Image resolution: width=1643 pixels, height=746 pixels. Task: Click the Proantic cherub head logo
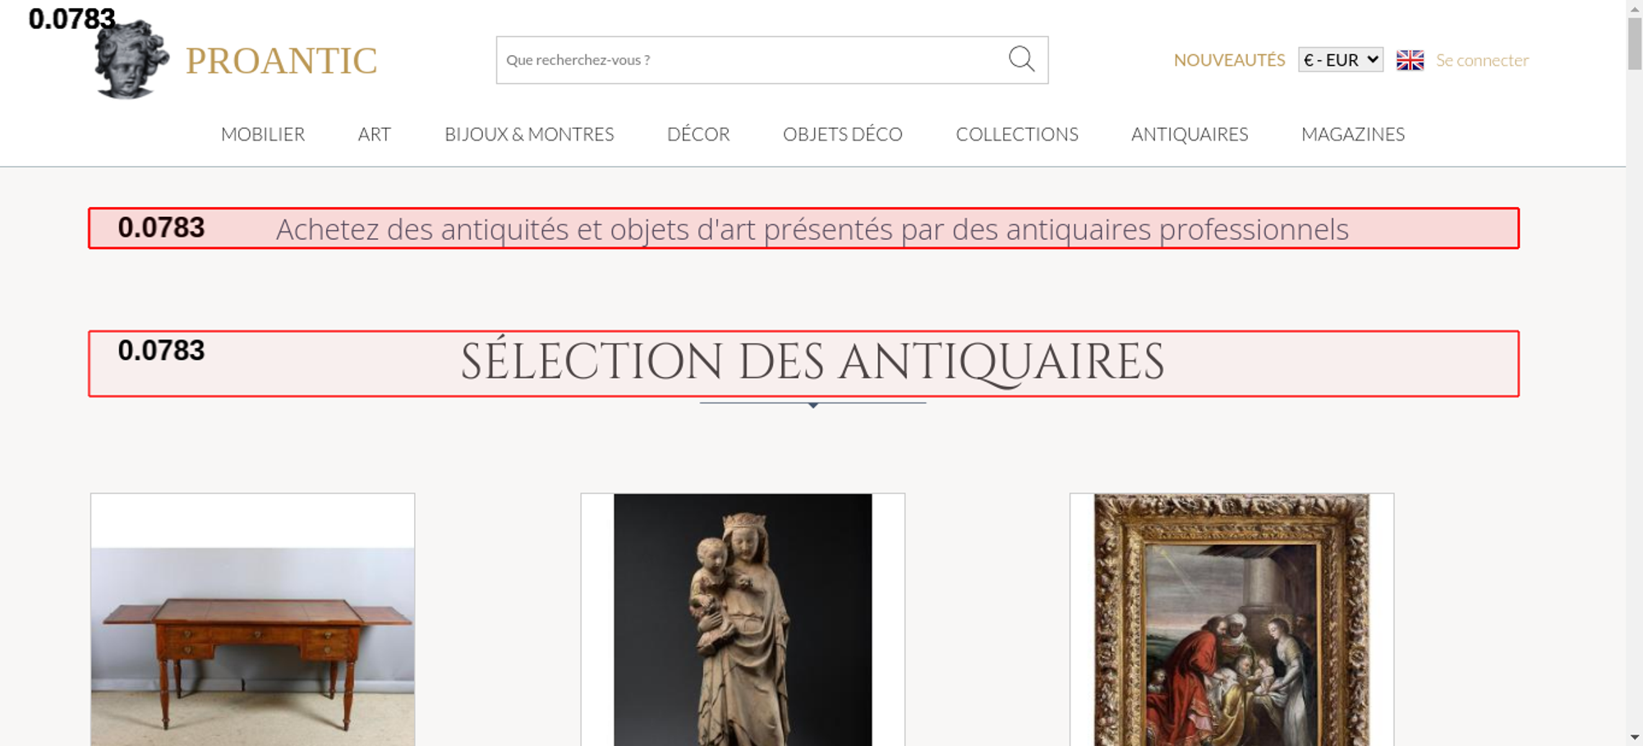click(x=131, y=61)
